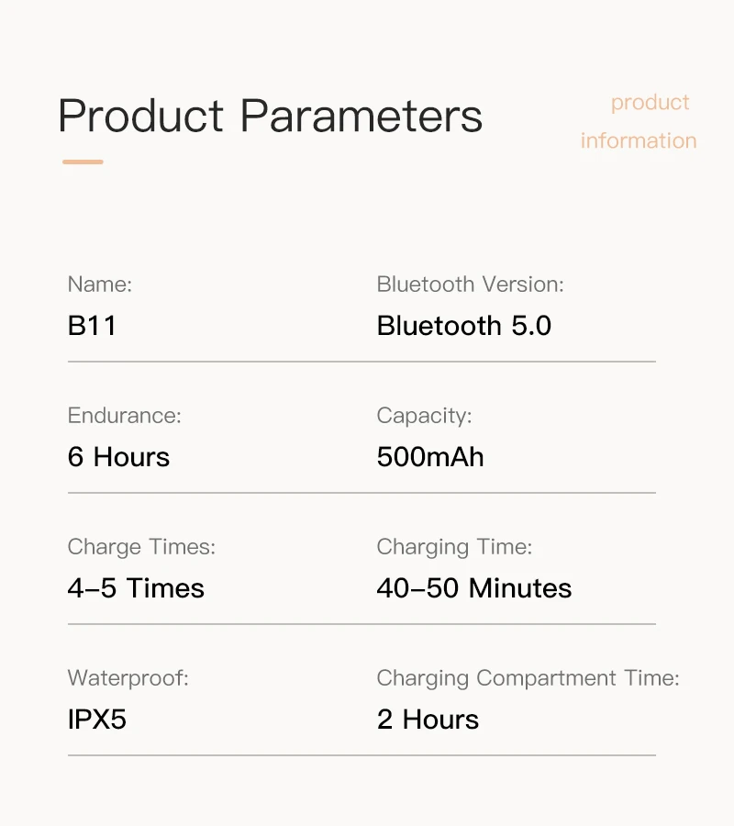Select the Endurance label
The width and height of the screenshot is (734, 826).
(x=124, y=415)
